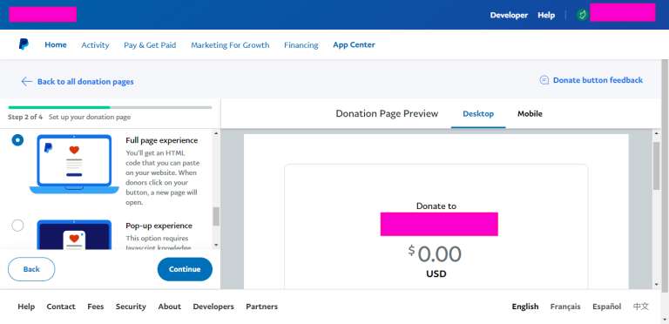Click the $0.00 donation amount field
669x324 pixels.
tap(436, 254)
